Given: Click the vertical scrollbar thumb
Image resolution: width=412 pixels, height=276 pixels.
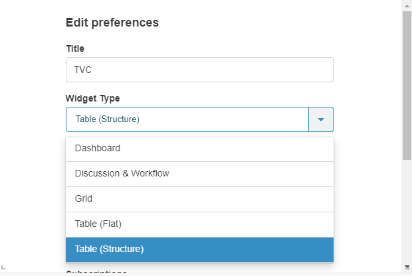Looking at the screenshot, I should (x=407, y=85).
